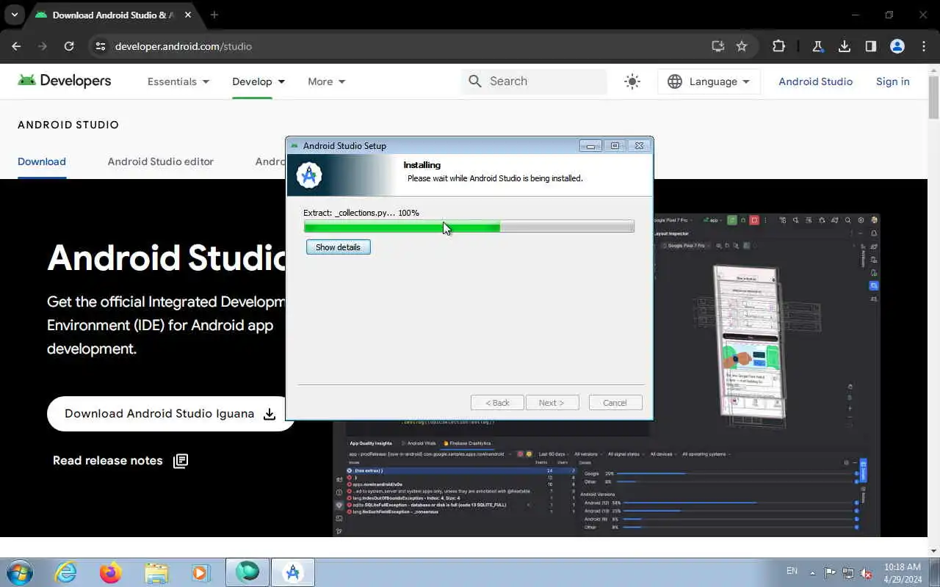The image size is (940, 587).
Task: Open the site information icon in address bar
Action: (101, 46)
